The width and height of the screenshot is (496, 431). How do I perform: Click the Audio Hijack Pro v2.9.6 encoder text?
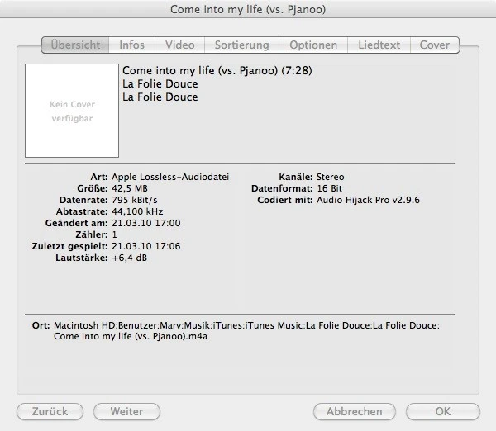pos(368,200)
